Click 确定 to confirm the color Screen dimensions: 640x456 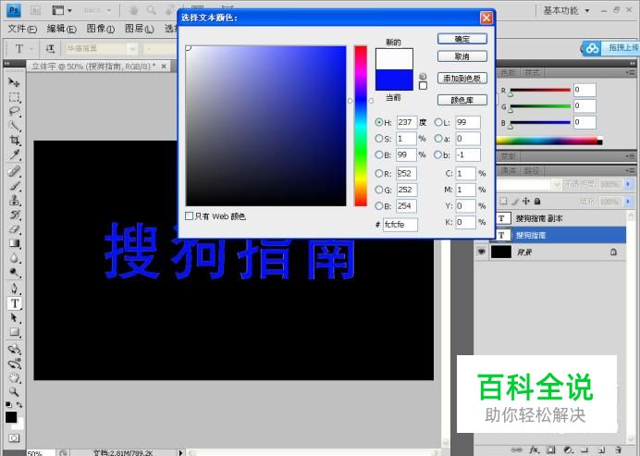462,39
